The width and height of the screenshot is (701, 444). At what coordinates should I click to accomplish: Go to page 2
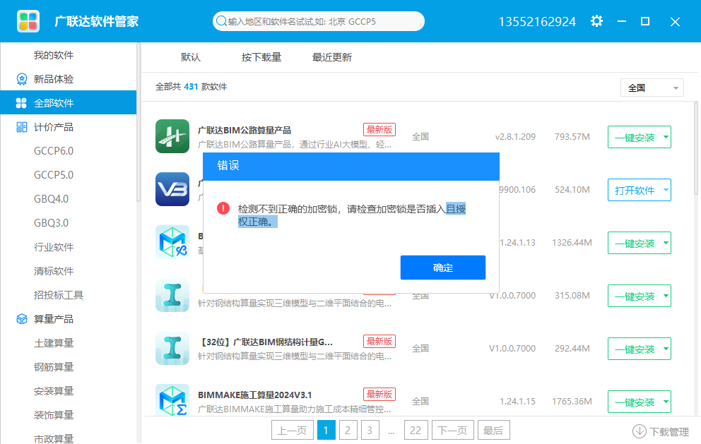348,430
